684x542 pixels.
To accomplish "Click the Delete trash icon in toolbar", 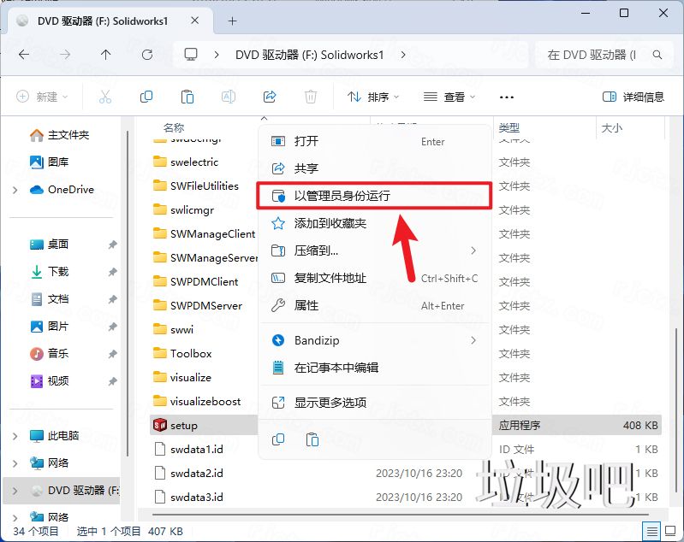I will pyautogui.click(x=311, y=97).
